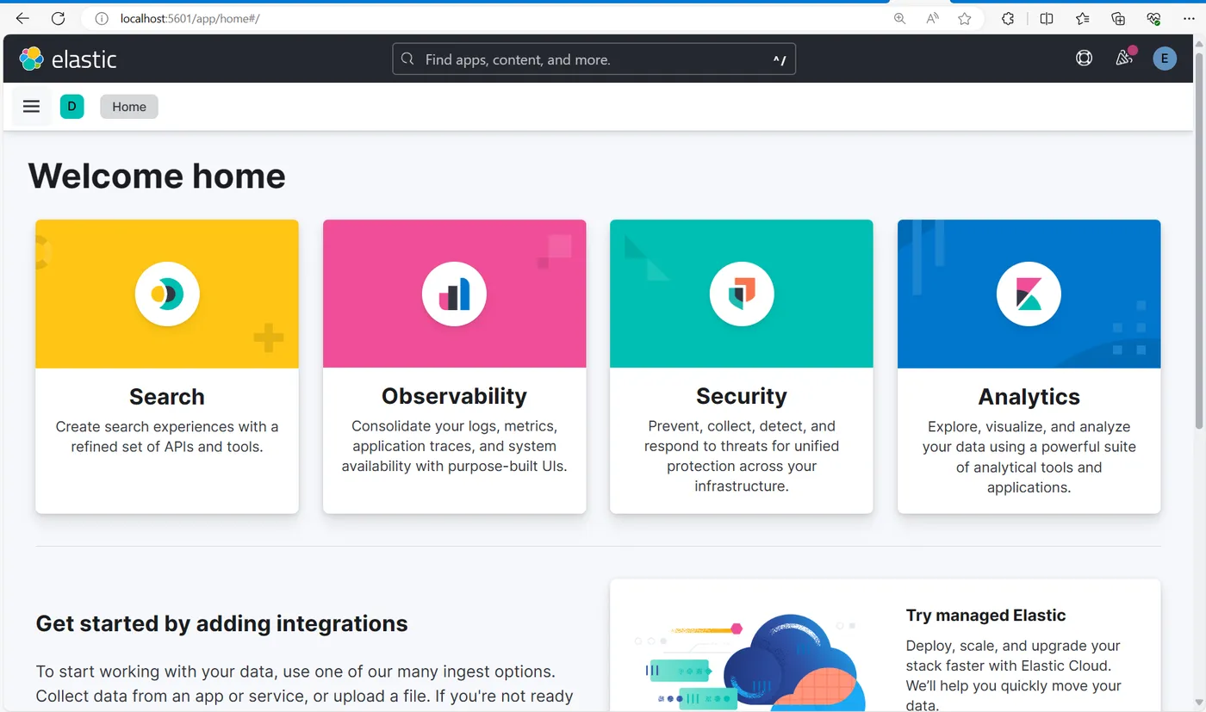Open the D space selector avatar
This screenshot has height=712, width=1206.
pyautogui.click(x=71, y=107)
